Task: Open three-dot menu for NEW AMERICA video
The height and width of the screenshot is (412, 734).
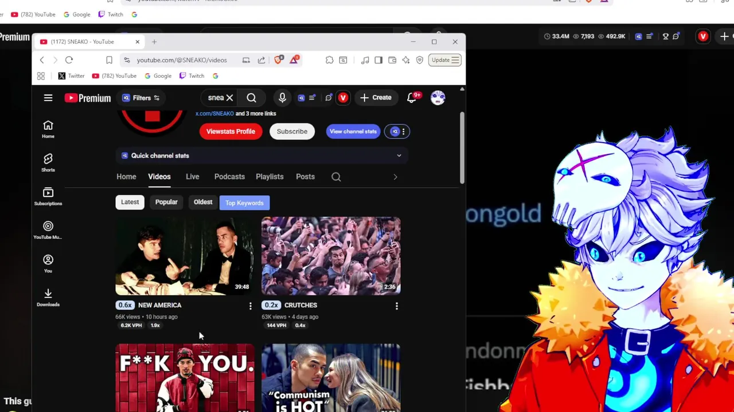Action: (x=250, y=306)
